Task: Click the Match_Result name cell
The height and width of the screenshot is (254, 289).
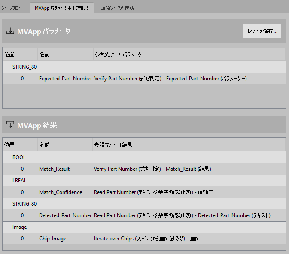Action: [54, 169]
